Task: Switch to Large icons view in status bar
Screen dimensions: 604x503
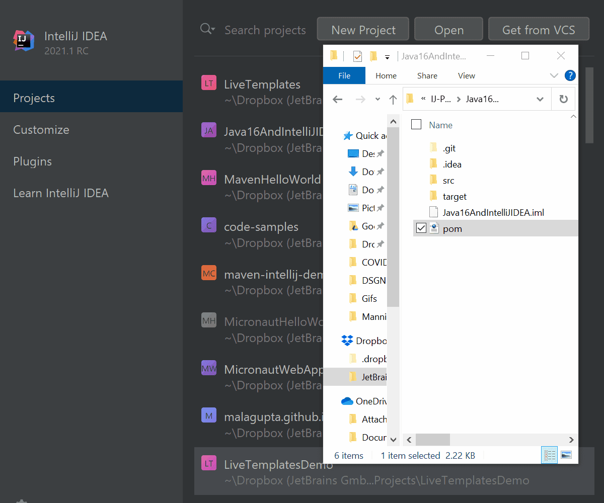Action: tap(567, 455)
